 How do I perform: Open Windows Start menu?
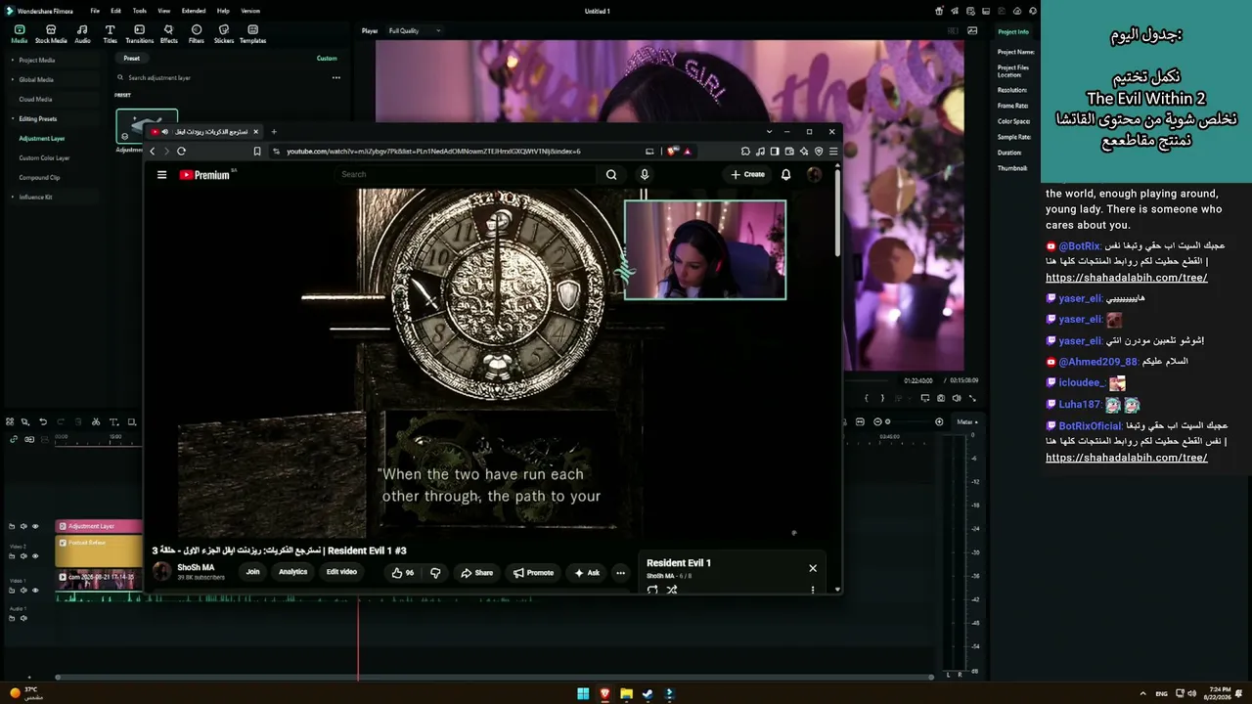[x=583, y=694]
